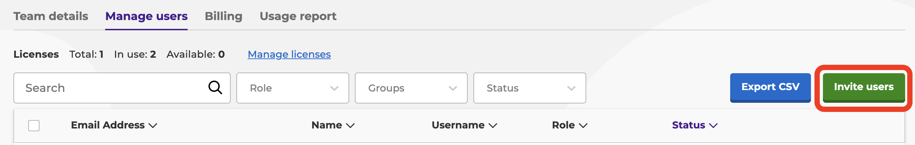Select the Manage users tab
Image resolution: width=915 pixels, height=145 pixels.
pos(146,16)
